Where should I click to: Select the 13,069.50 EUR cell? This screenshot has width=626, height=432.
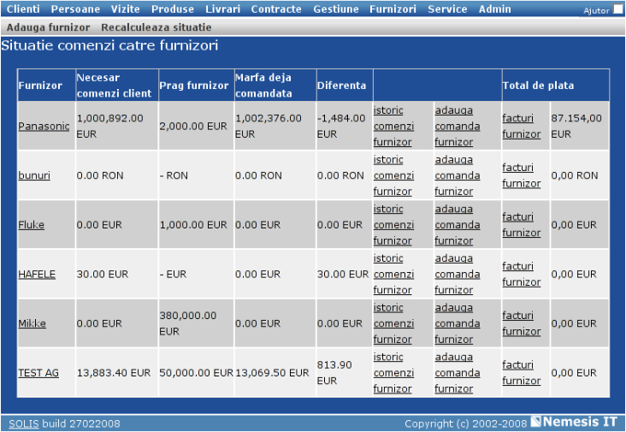click(275, 373)
